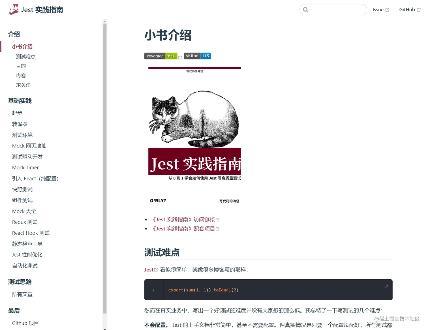The width and height of the screenshot is (428, 330).
Task: Click sidebar scrollbar down arrow
Action: pos(105,329)
